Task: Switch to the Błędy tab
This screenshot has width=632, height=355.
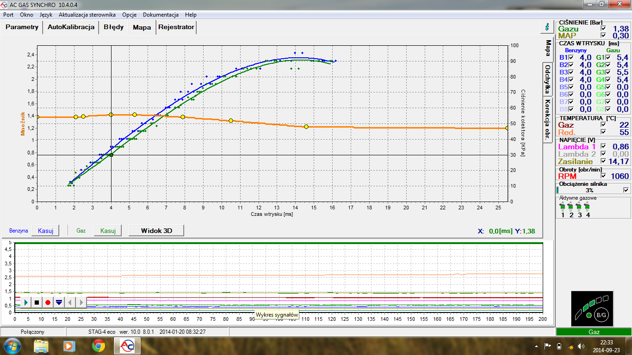Action: point(114,27)
